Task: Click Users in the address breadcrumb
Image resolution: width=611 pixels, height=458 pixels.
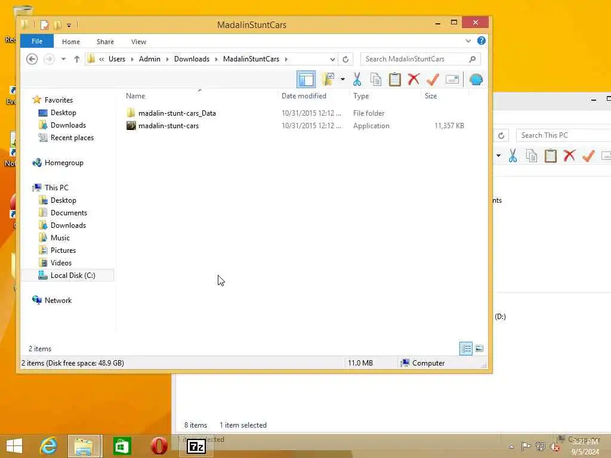Action: tap(117, 59)
